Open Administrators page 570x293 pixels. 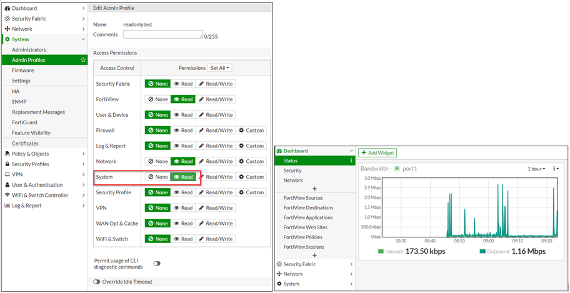(x=29, y=50)
